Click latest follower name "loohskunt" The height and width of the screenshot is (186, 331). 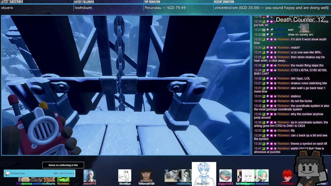pos(83,8)
